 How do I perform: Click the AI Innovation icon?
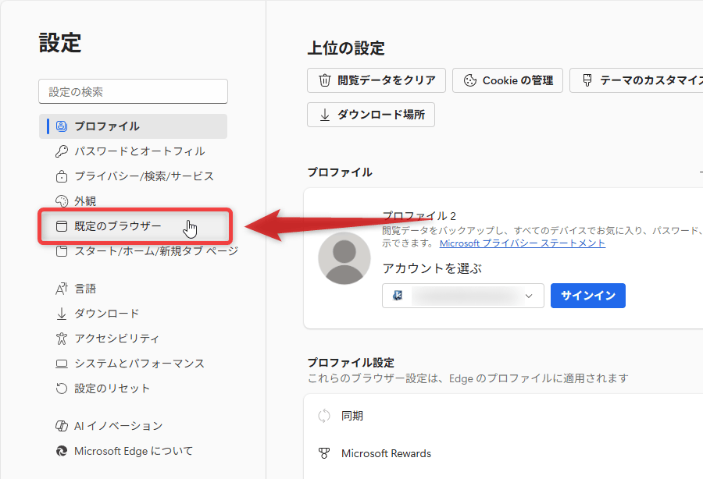point(62,426)
